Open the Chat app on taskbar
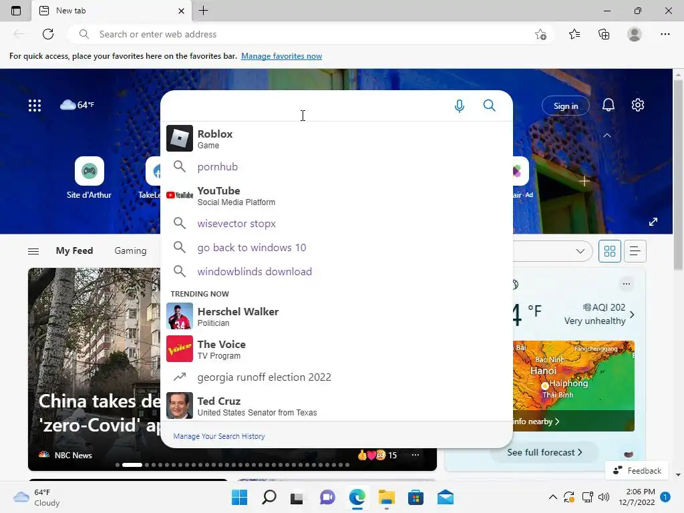 click(x=327, y=497)
